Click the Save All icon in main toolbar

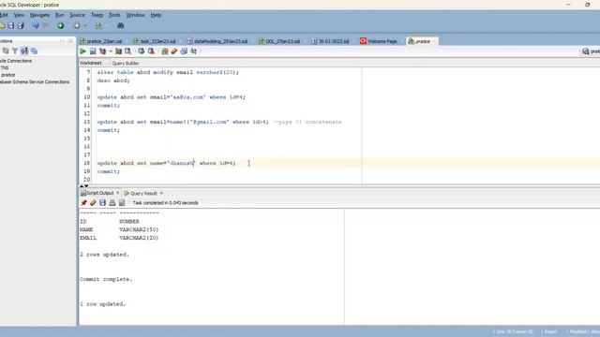21,25
